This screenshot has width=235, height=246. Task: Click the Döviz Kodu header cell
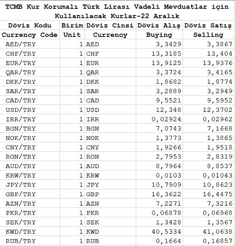(x=30, y=25)
